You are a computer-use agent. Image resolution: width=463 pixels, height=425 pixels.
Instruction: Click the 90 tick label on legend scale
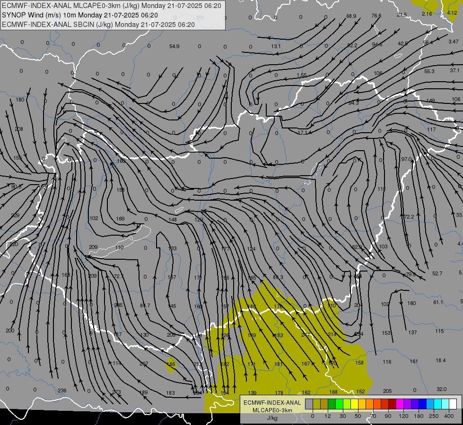[x=388, y=416]
